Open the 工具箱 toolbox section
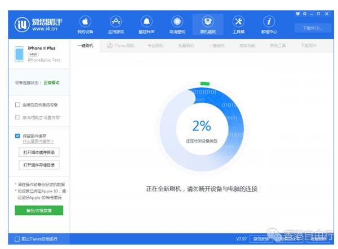This screenshot has height=249, width=338. coord(238,25)
